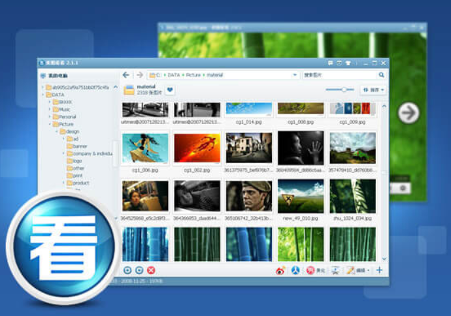This screenshot has height=316, width=451.
Task: Select the other folder in the tree
Action: pos(75,168)
